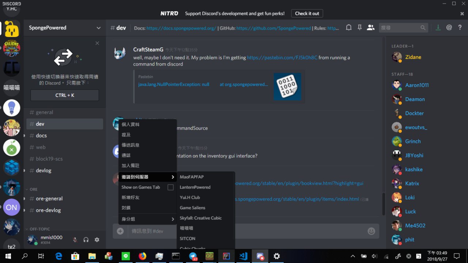Image resolution: width=468 pixels, height=263 pixels.
Task: Select 新增好友 in context menu
Action: 148,198
